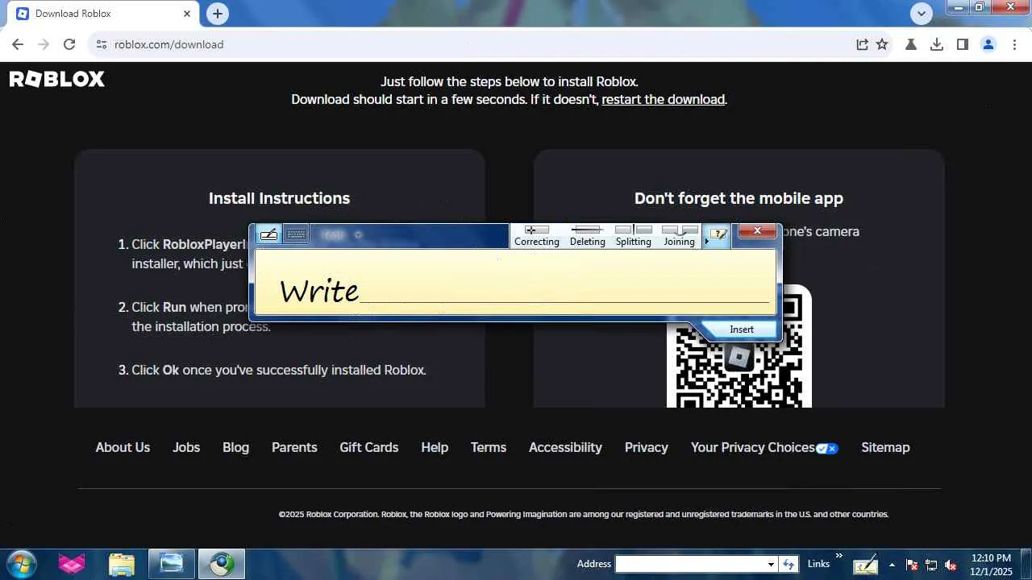Click the Roblox logo
Viewport: 1032px width, 580px height.
point(57,79)
